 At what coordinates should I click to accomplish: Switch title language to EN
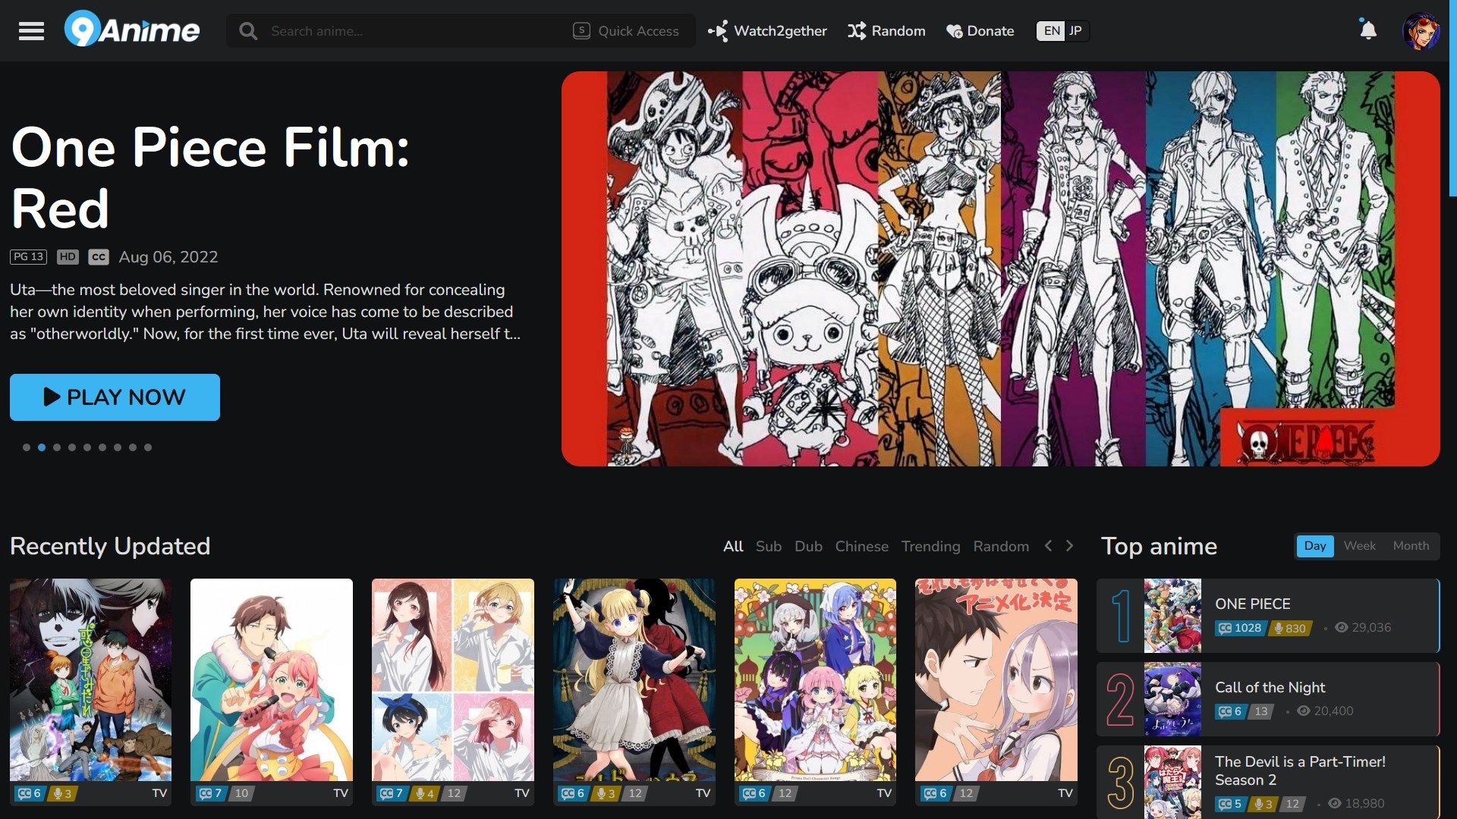[x=1051, y=31]
